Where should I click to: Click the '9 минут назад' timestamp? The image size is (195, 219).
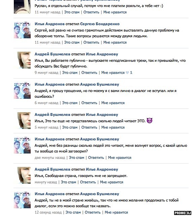click(46, 73)
